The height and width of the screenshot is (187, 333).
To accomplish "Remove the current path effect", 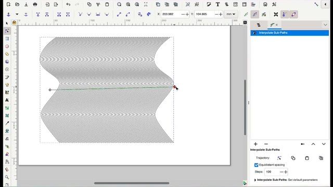I will click(x=266, y=144).
